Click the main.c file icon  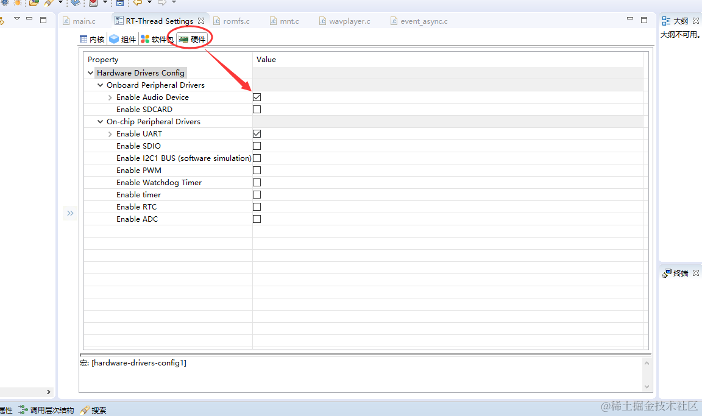pyautogui.click(x=66, y=21)
